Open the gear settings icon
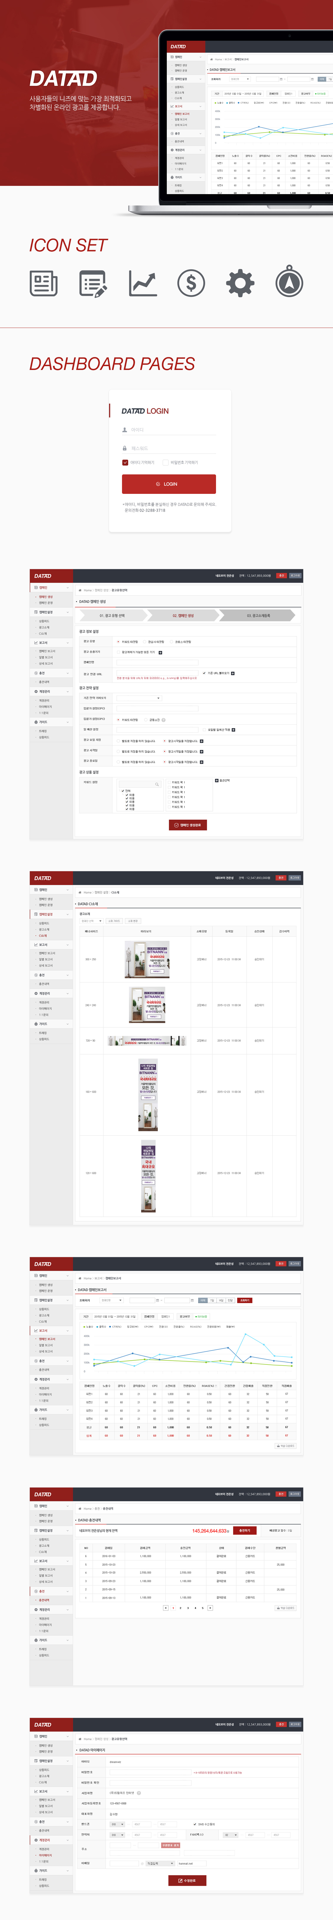Image resolution: width=333 pixels, height=1920 pixels. (240, 283)
